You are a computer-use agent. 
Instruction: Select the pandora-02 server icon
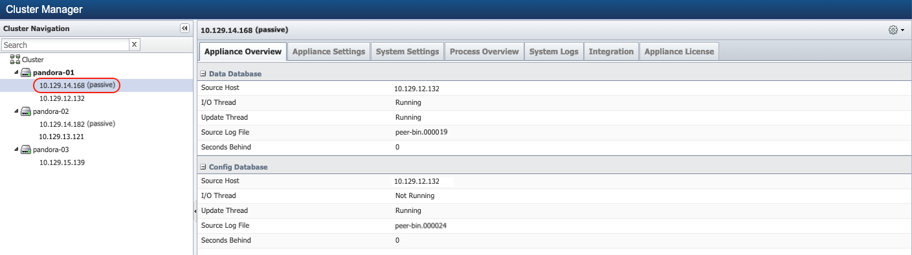pyautogui.click(x=26, y=111)
